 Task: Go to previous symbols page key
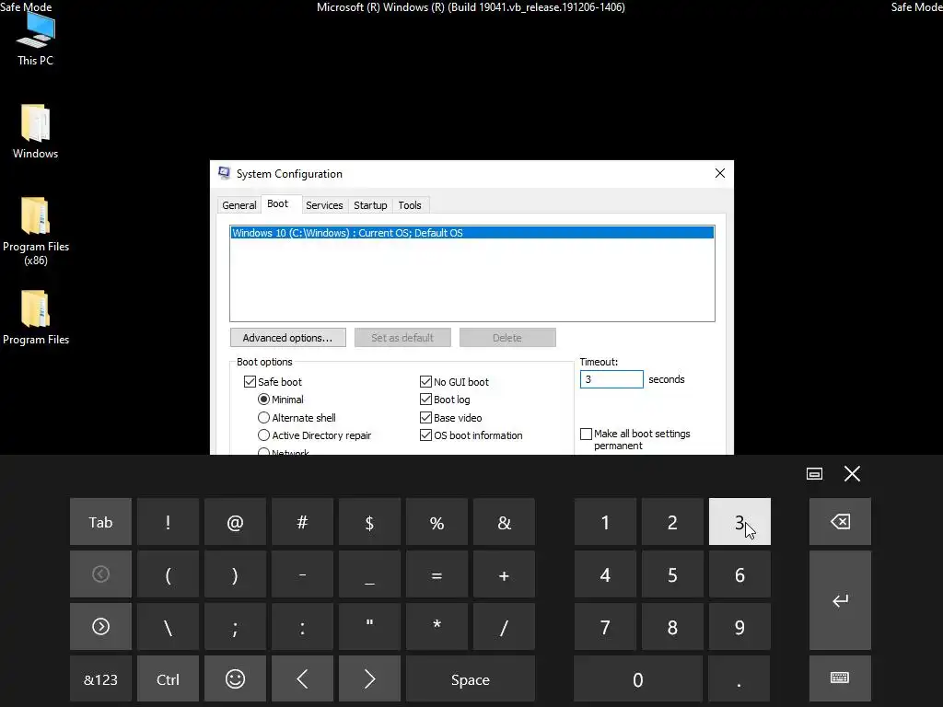100,574
